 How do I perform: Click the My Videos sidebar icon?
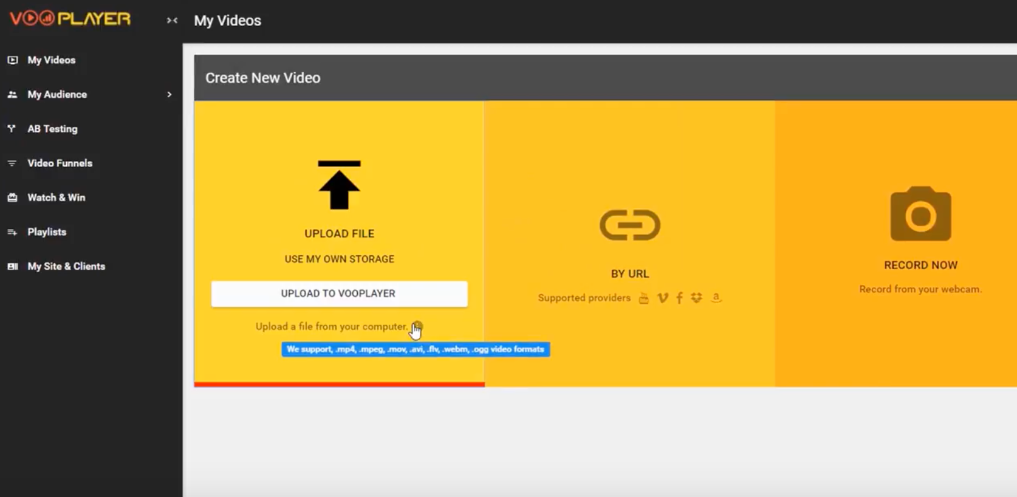12,60
